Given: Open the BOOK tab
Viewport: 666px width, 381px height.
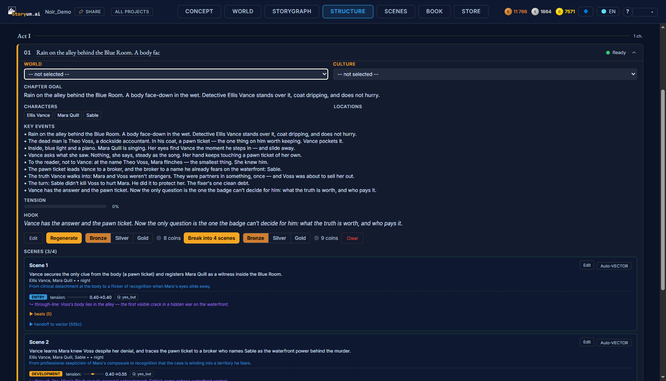Looking at the screenshot, I should pyautogui.click(x=434, y=12).
